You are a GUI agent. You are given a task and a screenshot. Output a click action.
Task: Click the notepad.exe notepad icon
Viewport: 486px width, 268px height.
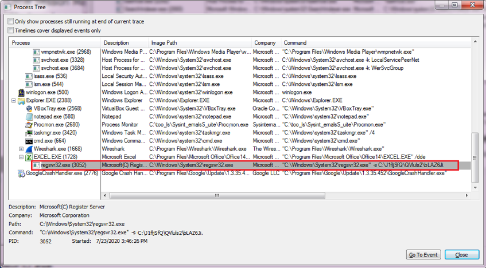(x=29, y=116)
